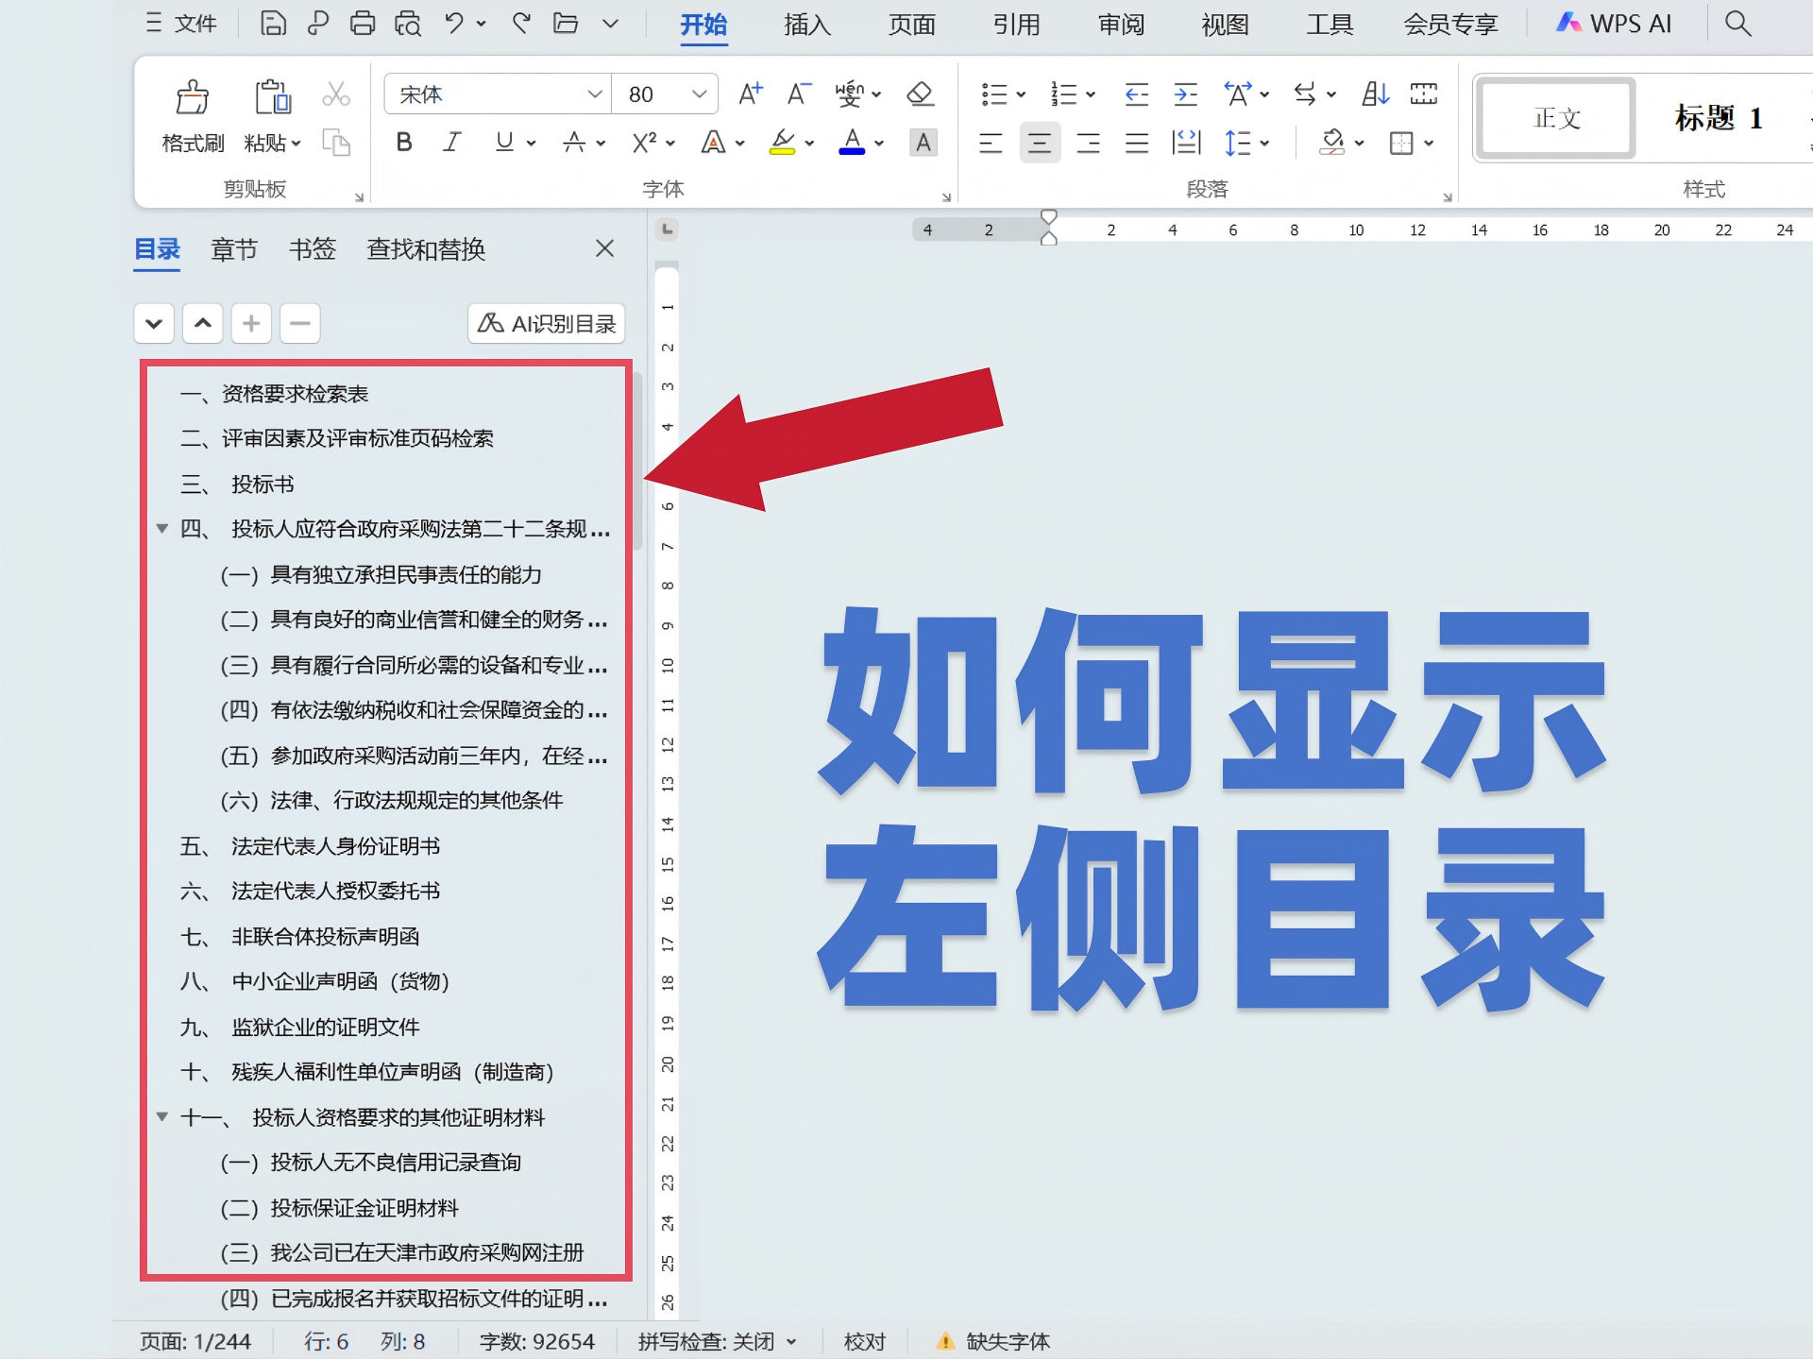Open the font name dropdown
The height and width of the screenshot is (1360, 1813).
tap(594, 93)
